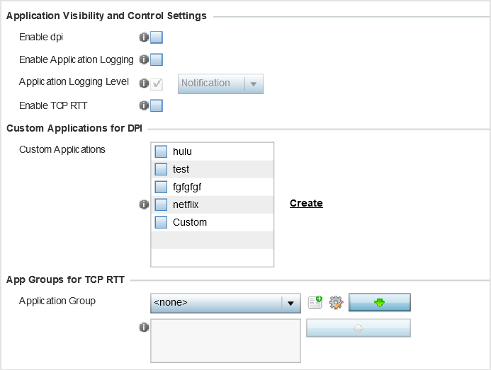Tick the netflix checkbox
The height and width of the screenshot is (370, 491).
(161, 204)
